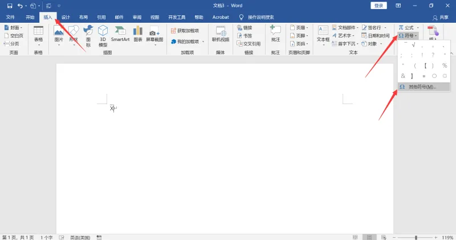Click the spelling check status icon
456x240 pixels.
coord(62,237)
